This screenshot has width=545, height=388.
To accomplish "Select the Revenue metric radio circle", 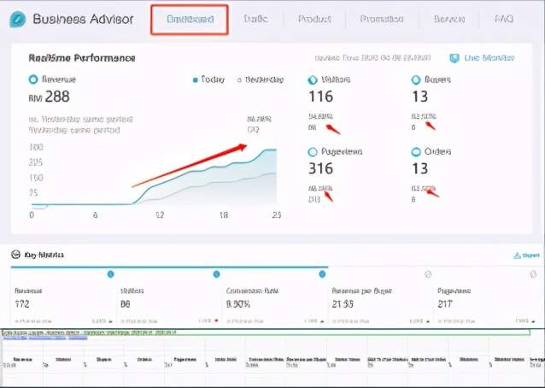I will tap(33, 79).
